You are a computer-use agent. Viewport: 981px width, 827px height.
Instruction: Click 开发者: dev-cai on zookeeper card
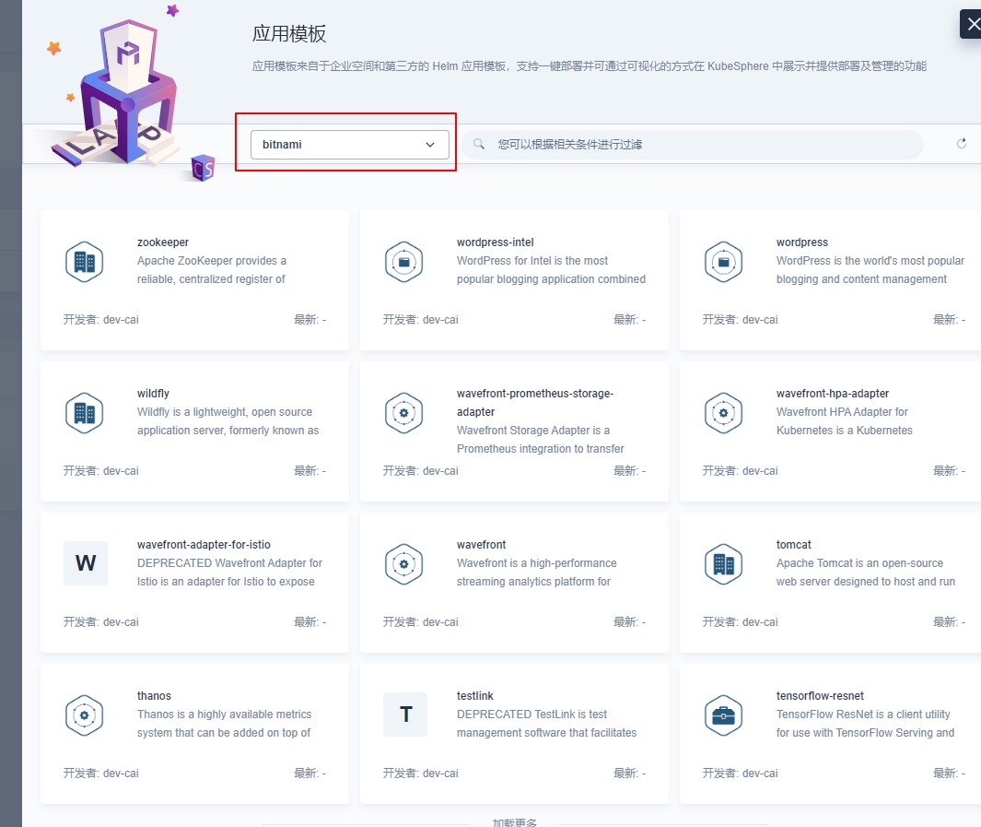(x=100, y=320)
